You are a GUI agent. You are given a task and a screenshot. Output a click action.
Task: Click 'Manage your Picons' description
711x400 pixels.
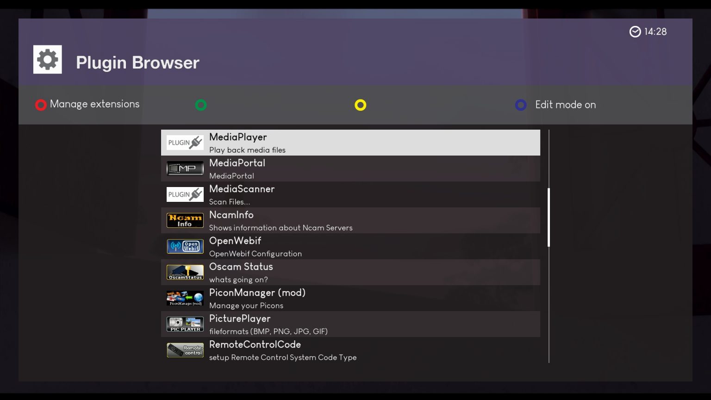click(x=246, y=306)
